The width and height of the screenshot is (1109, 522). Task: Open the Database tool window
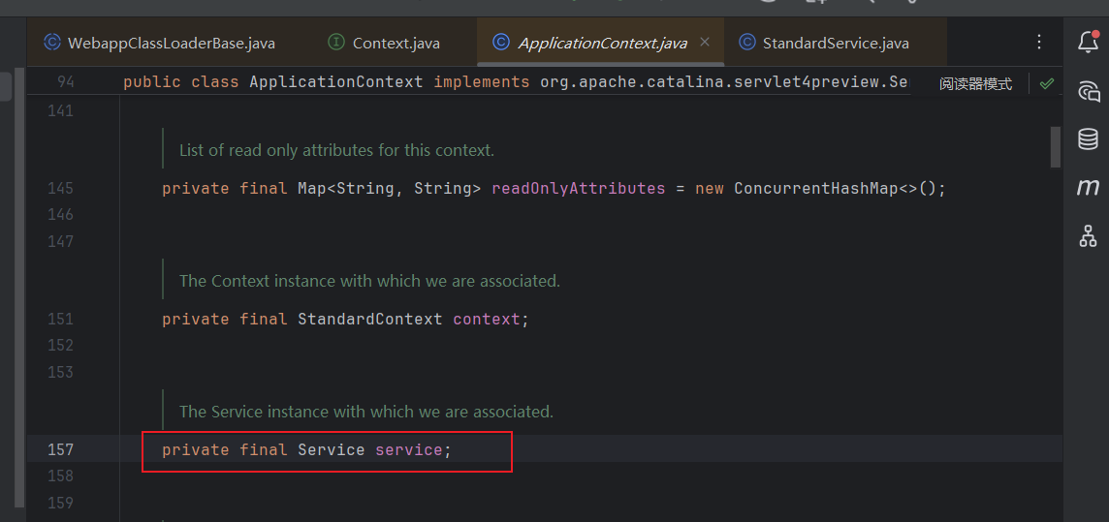pos(1088,138)
